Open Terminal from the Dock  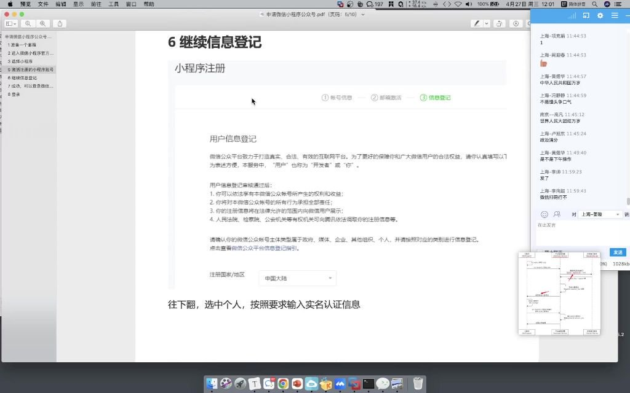[369, 384]
